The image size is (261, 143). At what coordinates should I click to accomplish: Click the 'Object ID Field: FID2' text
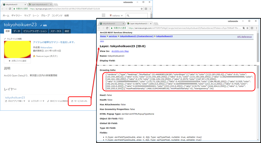coord(112,119)
